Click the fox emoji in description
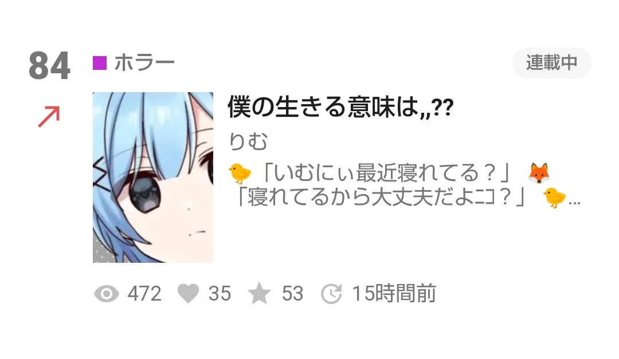 [x=539, y=173]
